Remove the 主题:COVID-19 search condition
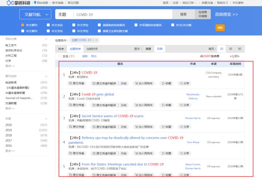 (96, 40)
